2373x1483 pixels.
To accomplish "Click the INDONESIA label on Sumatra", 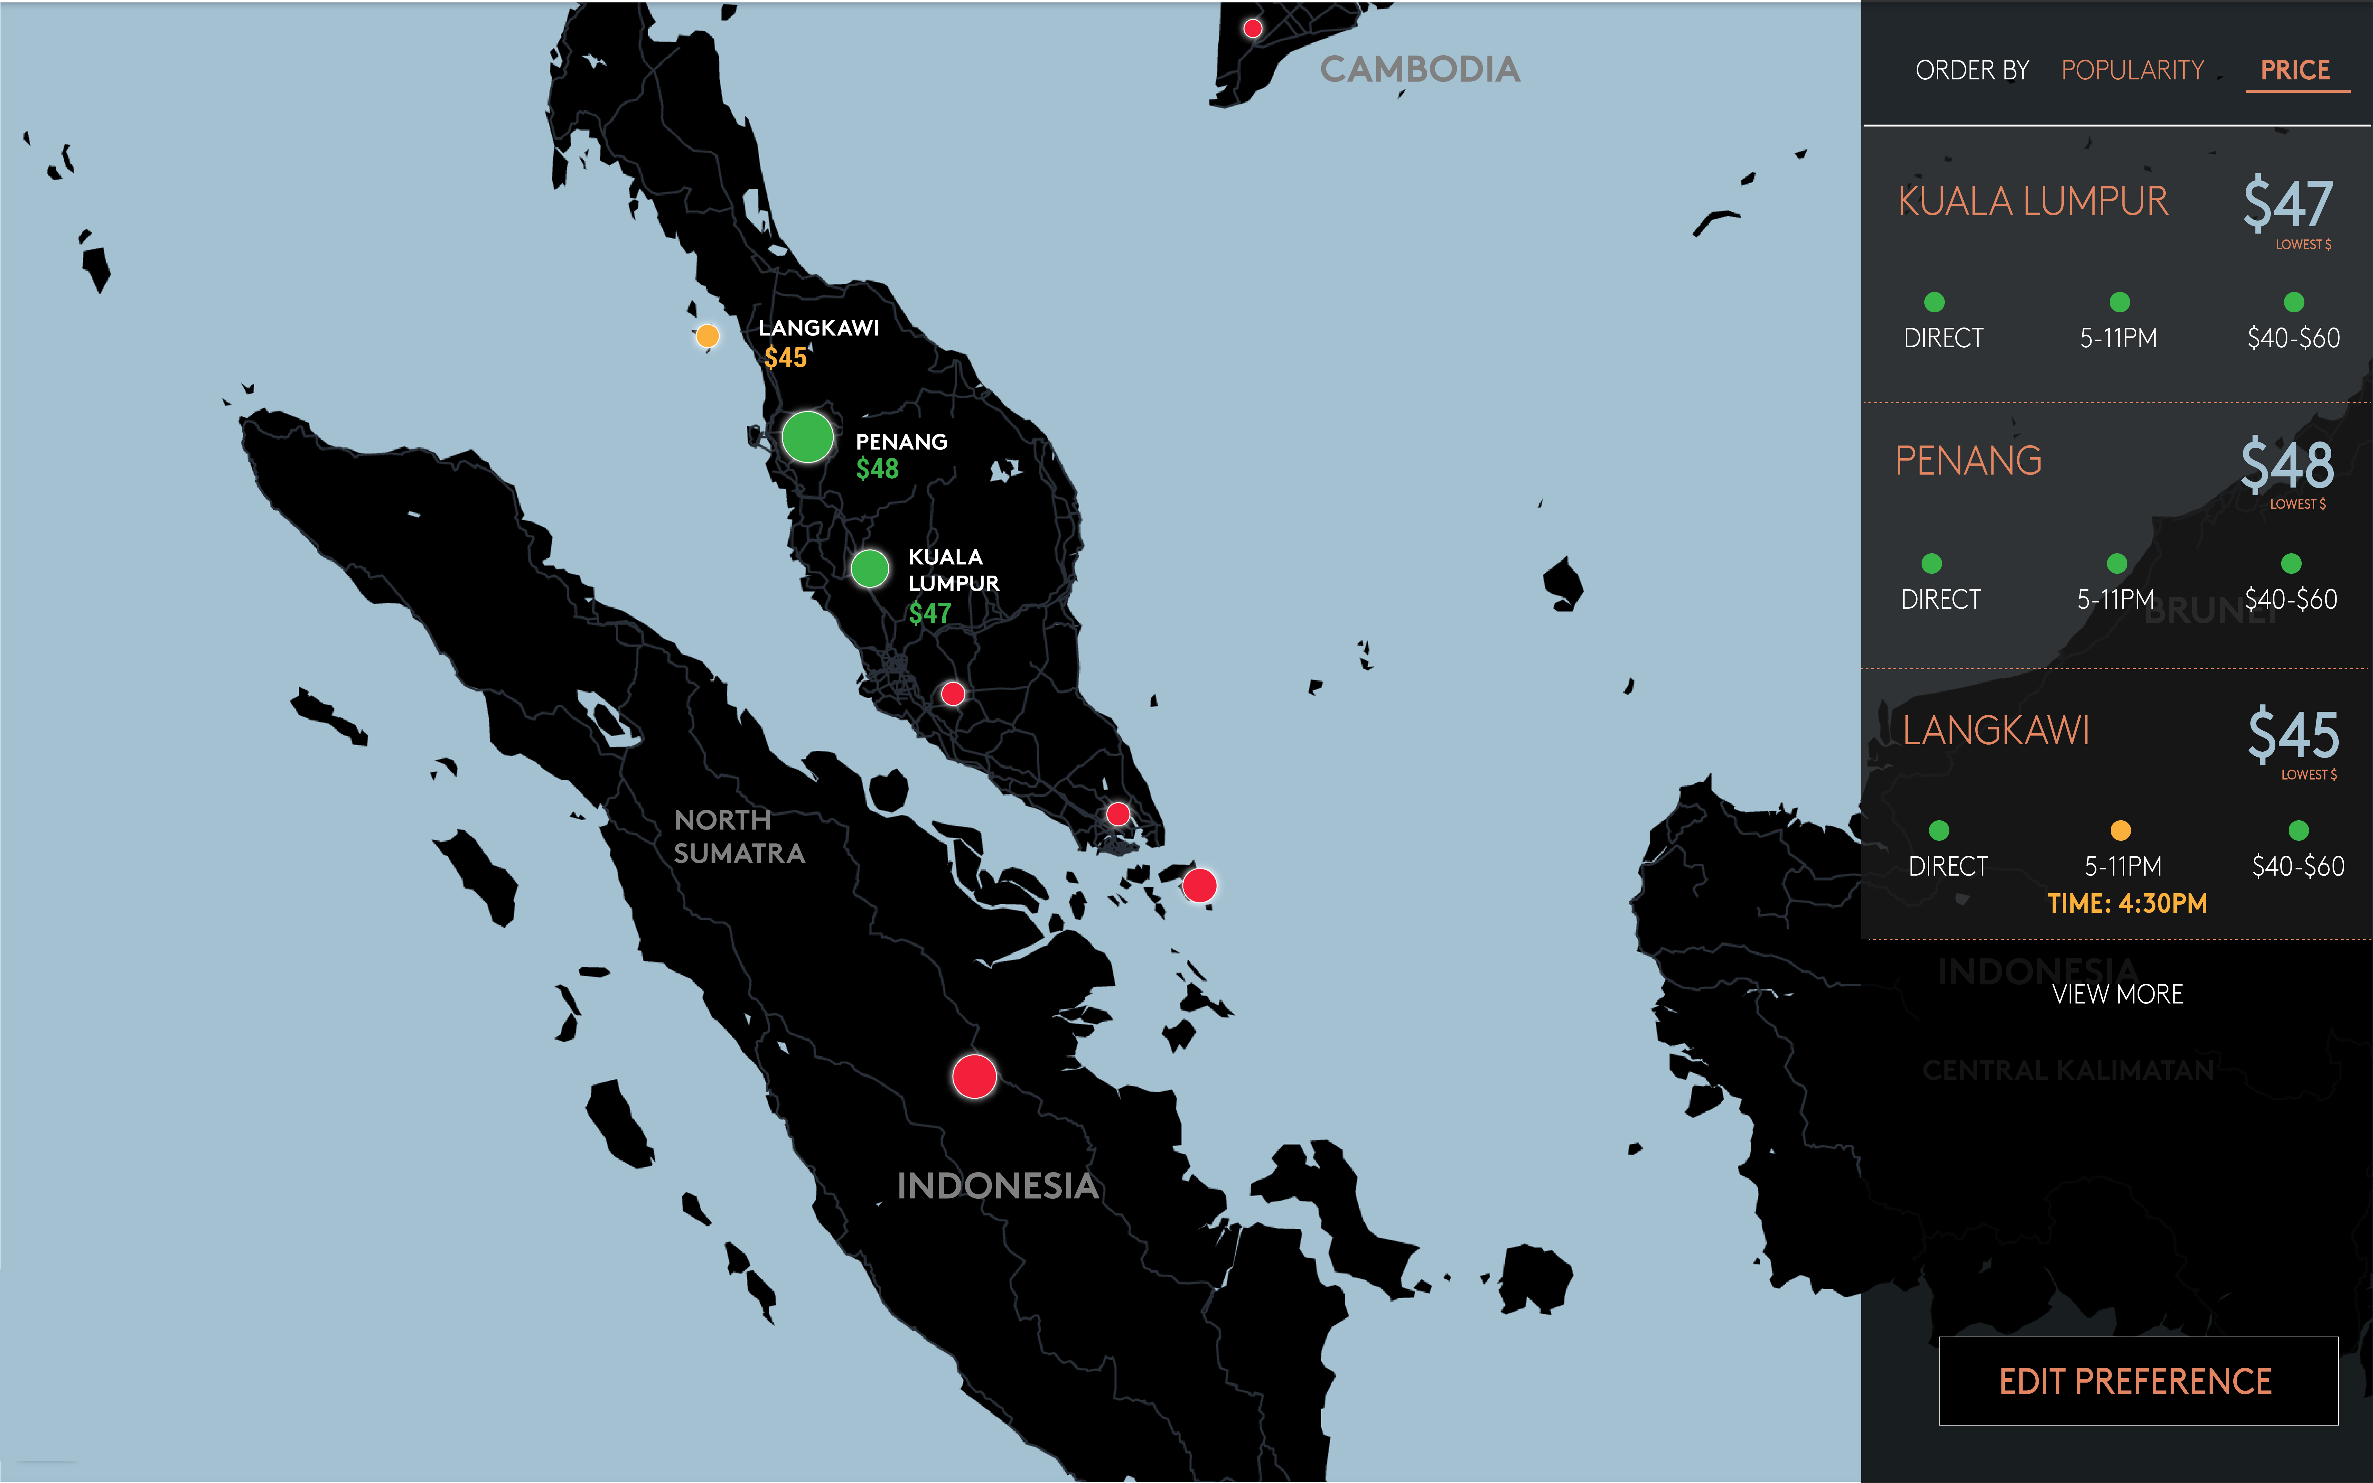I will (x=998, y=1186).
